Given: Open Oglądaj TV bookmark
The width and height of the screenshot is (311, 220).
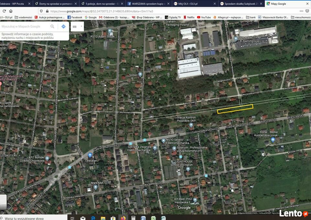Looking at the screenshot, I should [x=173, y=17].
